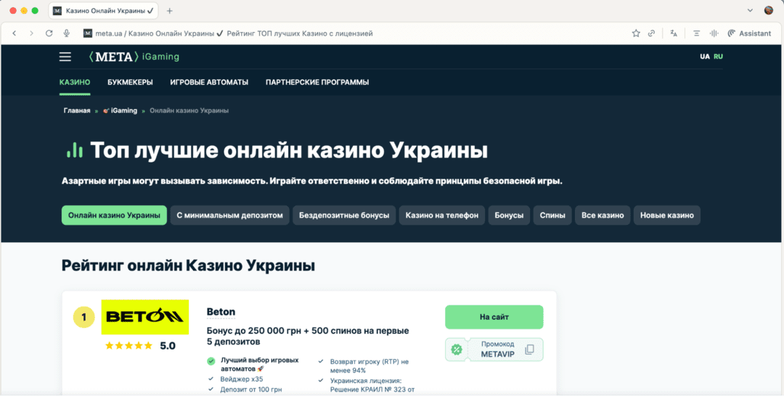Click the META iGaming logo

point(134,57)
